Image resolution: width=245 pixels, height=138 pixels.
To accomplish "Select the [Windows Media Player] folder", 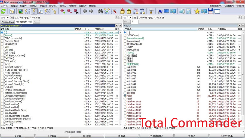I will (x=59, y=110).
